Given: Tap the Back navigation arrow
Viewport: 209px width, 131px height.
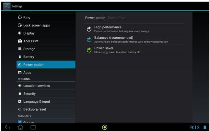Looking at the screenshot, I should (x=7, y=127).
